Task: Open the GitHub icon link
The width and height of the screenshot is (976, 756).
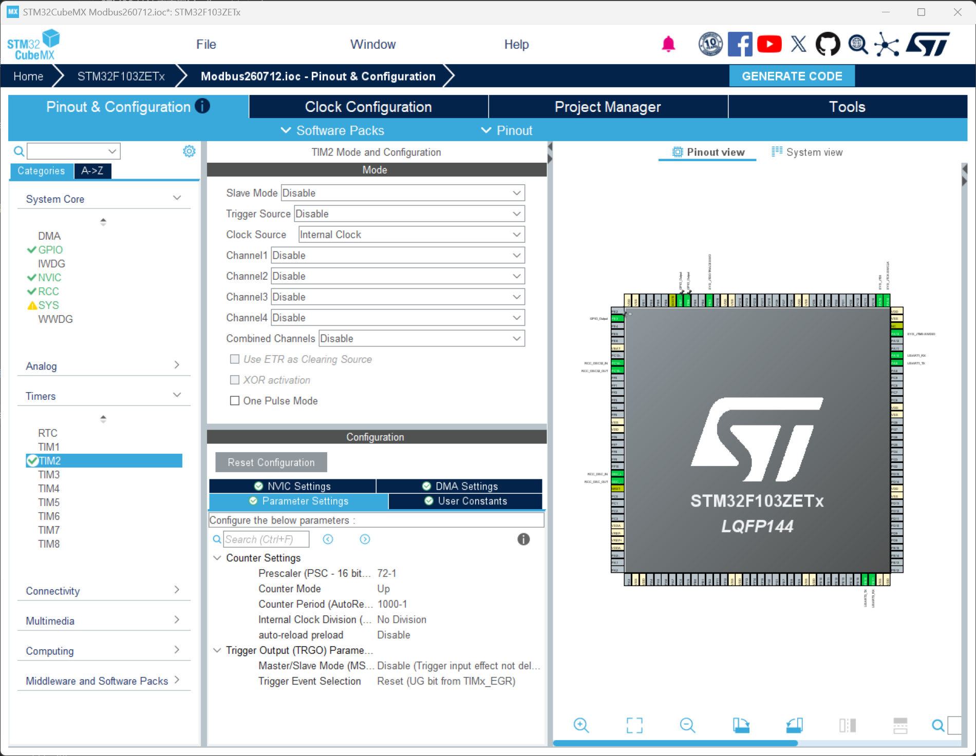Action: 828,44
